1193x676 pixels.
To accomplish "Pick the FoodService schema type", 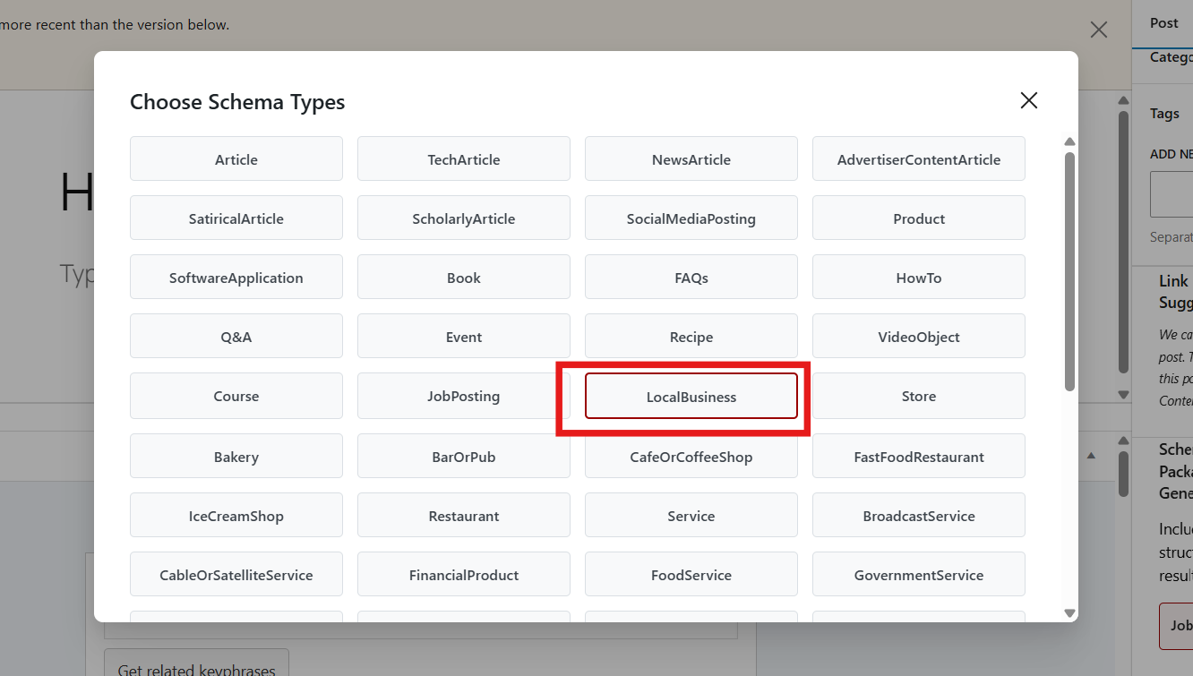I will click(x=691, y=575).
